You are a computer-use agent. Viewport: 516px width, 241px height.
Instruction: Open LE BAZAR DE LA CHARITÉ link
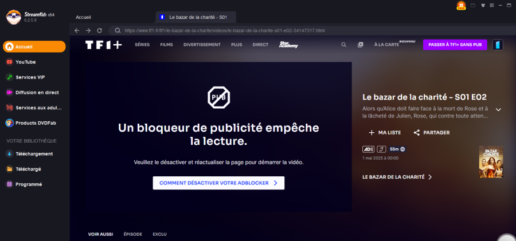point(397,177)
